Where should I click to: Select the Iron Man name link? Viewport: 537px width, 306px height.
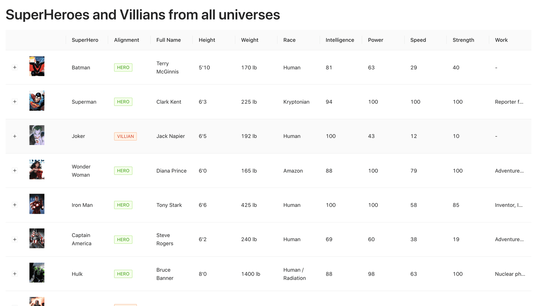82,205
